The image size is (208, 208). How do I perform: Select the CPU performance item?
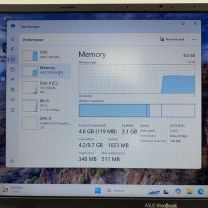46,55
